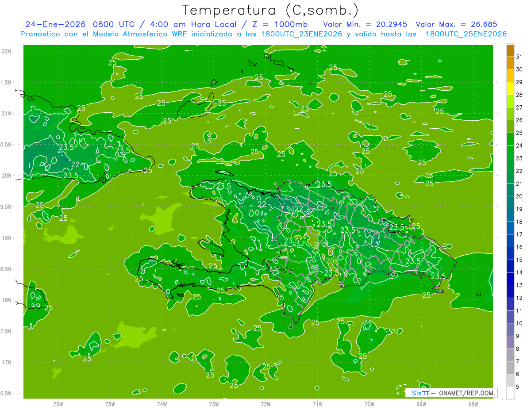Image resolution: width=531 pixels, height=410 pixels.
Task: Pick the dark blue swatch between 13 and 14
Action: (x=510, y=279)
